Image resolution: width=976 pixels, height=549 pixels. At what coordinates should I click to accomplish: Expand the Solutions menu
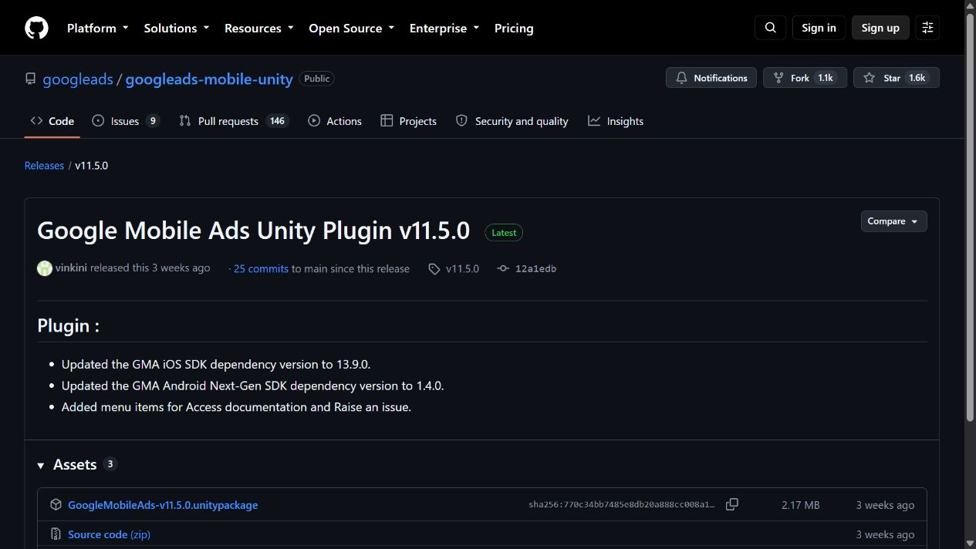[x=177, y=28]
